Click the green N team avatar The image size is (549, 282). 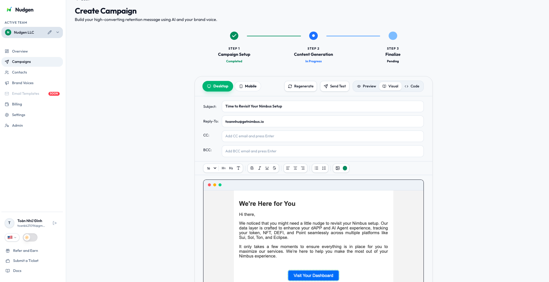[8, 32]
